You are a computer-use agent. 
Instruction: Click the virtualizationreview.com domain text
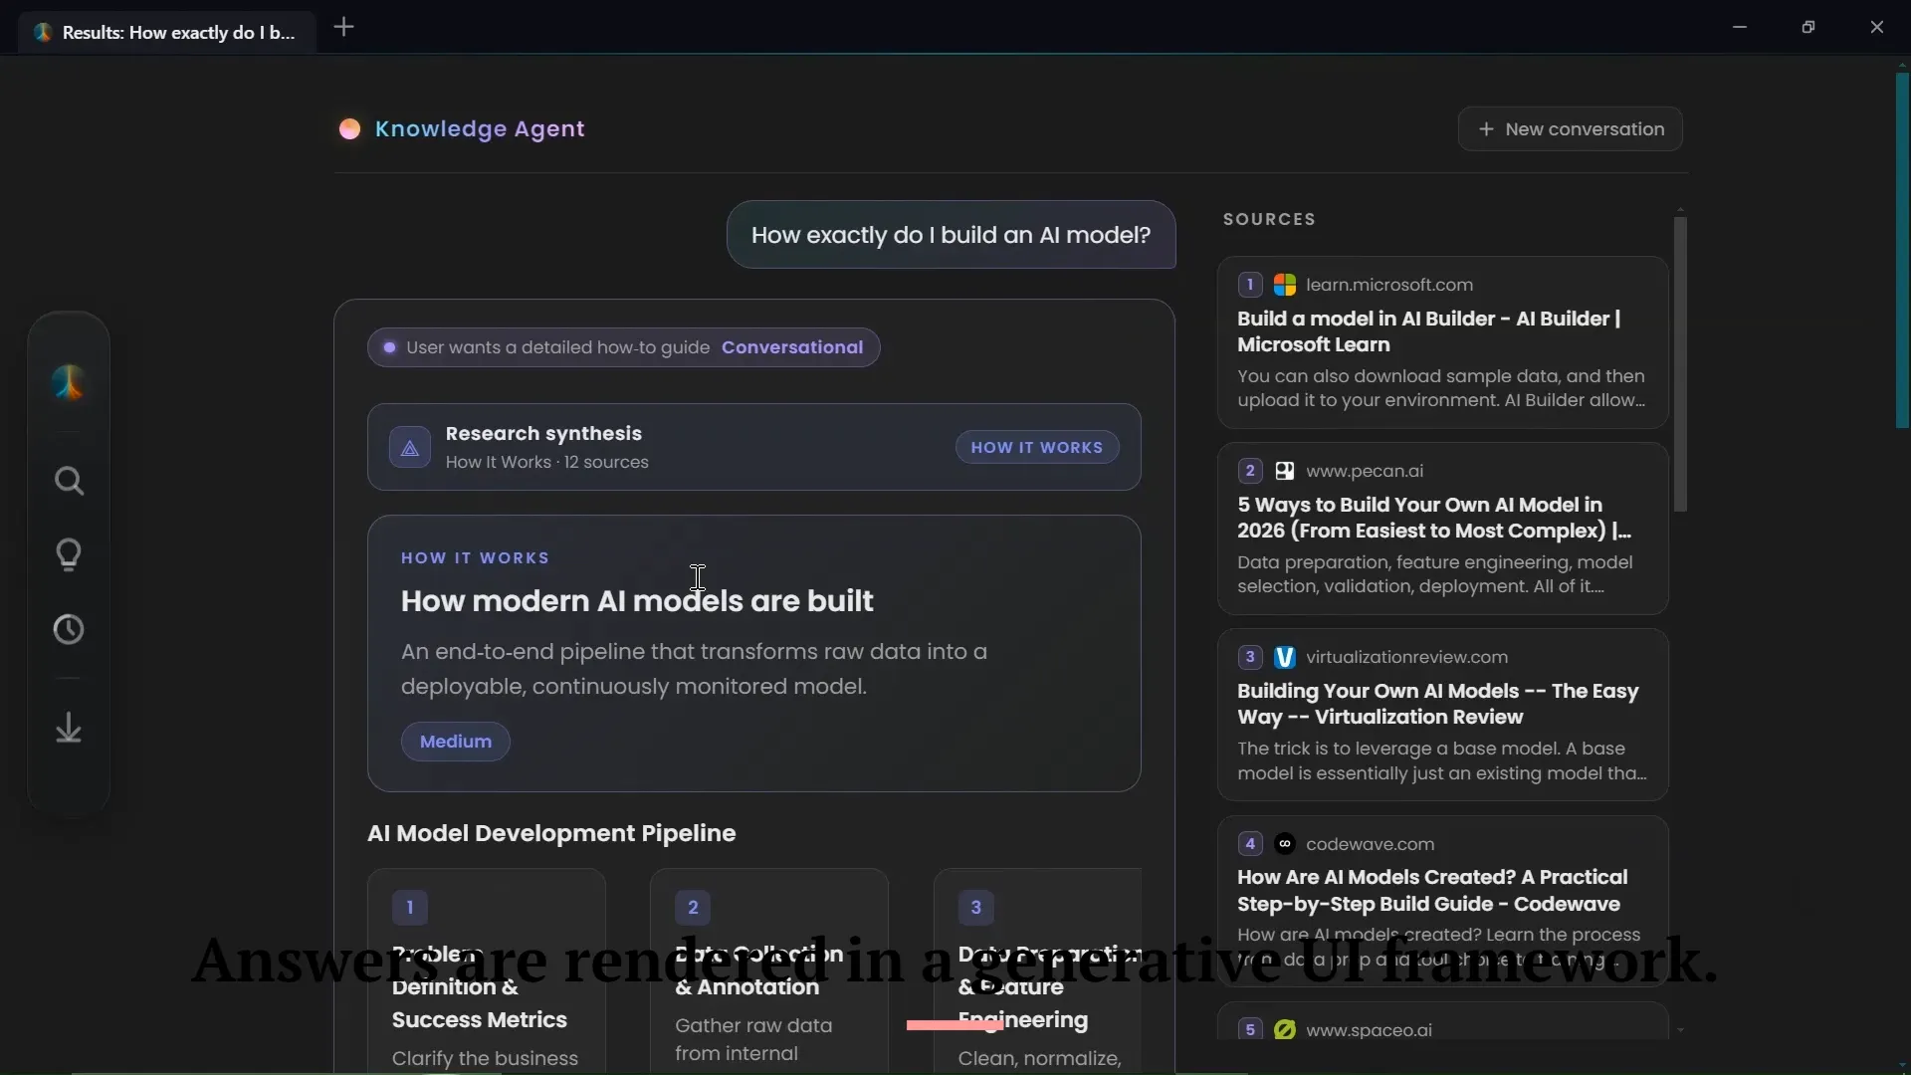click(x=1406, y=657)
